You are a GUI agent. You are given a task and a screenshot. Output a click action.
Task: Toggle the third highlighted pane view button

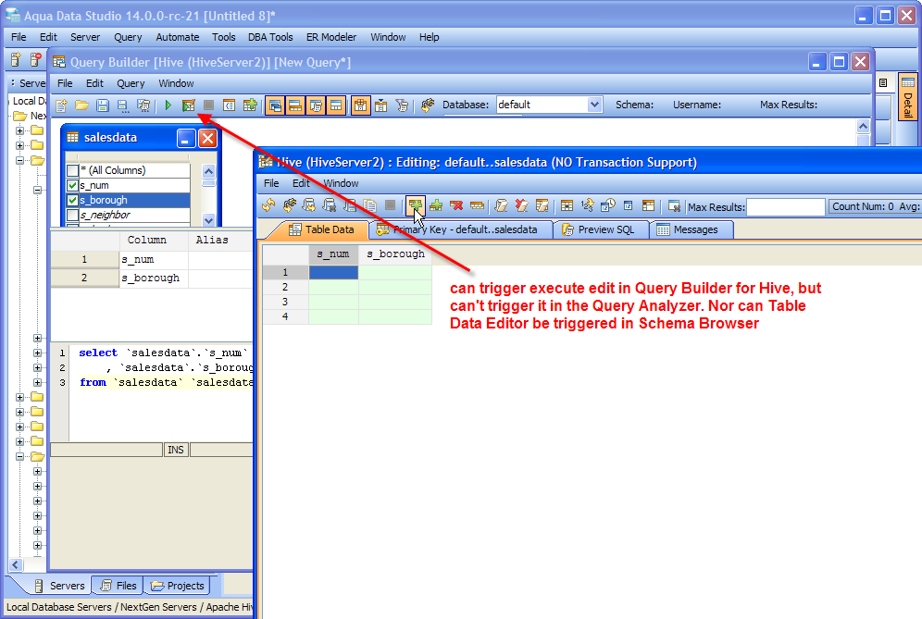(316, 105)
